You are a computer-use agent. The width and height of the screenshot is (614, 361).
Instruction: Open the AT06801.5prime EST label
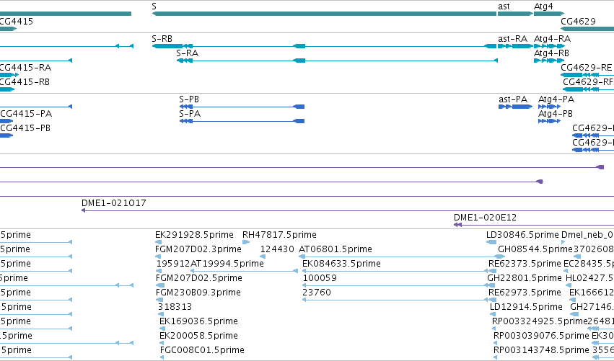click(335, 249)
